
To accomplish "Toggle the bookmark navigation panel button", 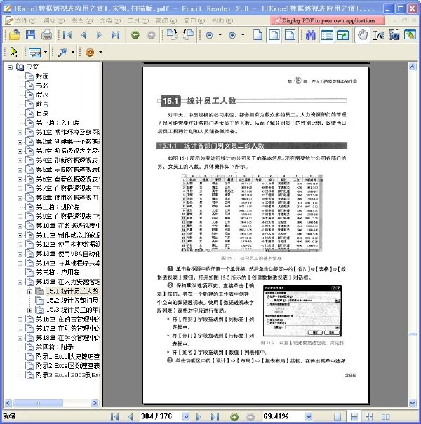I will point(327,35).
